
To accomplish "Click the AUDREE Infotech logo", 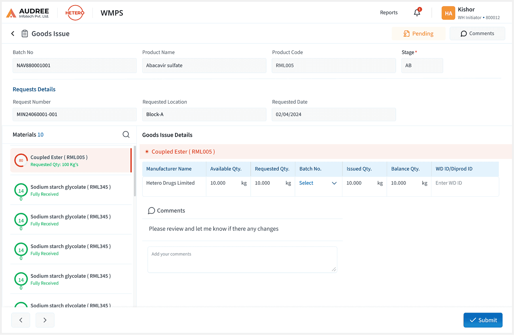I will click(27, 12).
